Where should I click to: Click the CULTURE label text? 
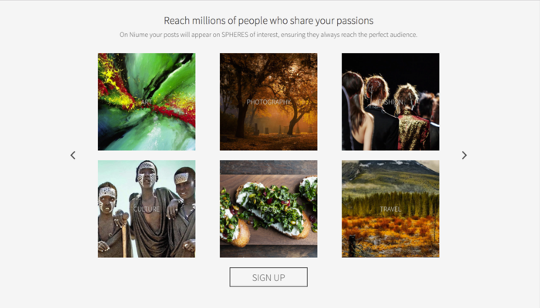147,209
